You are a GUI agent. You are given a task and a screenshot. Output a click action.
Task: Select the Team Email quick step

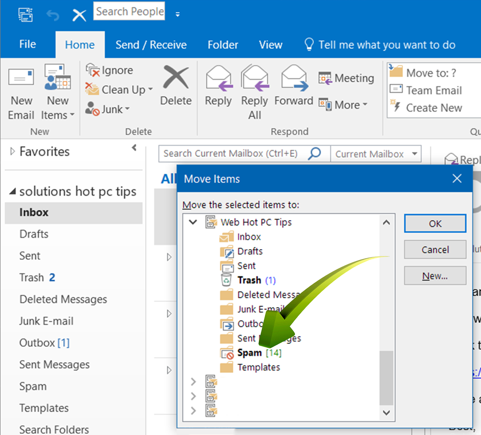(426, 90)
